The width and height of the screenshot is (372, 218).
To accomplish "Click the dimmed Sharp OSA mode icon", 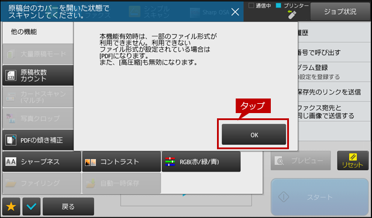I will (x=195, y=12).
